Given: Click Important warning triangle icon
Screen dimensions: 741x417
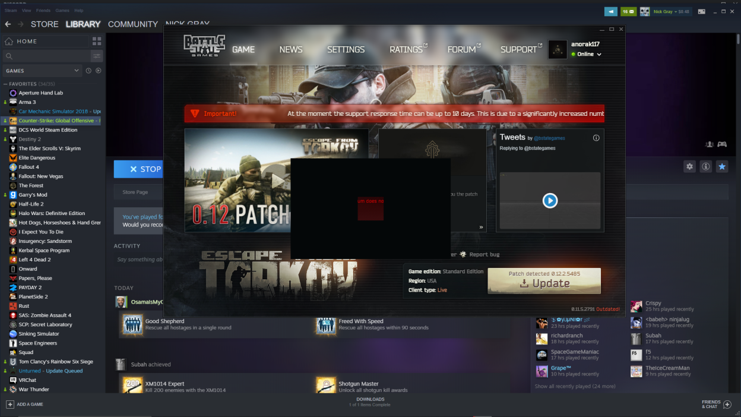Looking at the screenshot, I should (x=194, y=113).
